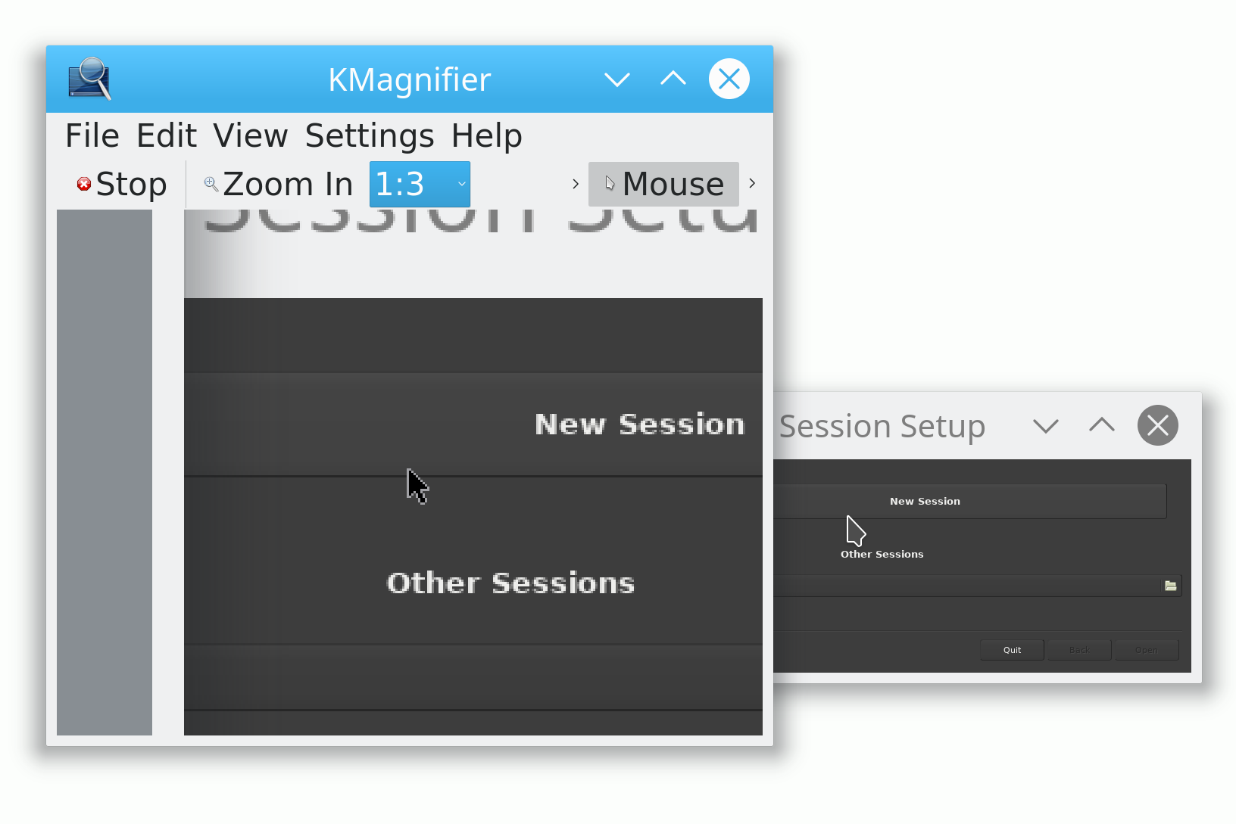Viewport: 1236px width, 824px height.
Task: Open the File menu
Action: pos(92,136)
